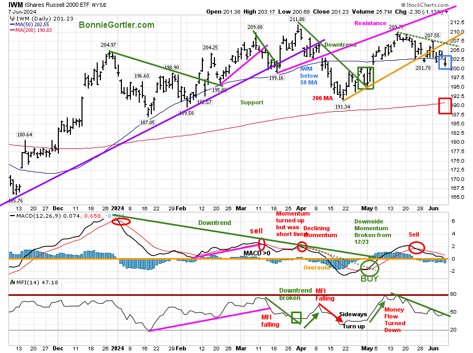Click the 196.60 price label
The width and height of the screenshot is (473, 353).
click(141, 76)
